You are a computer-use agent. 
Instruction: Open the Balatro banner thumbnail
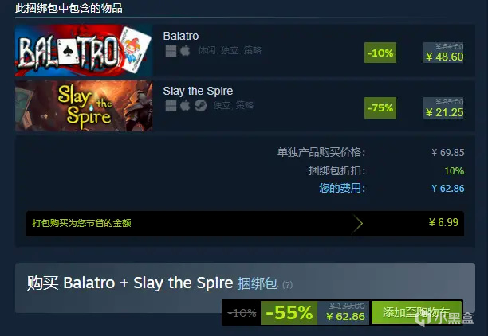point(84,50)
